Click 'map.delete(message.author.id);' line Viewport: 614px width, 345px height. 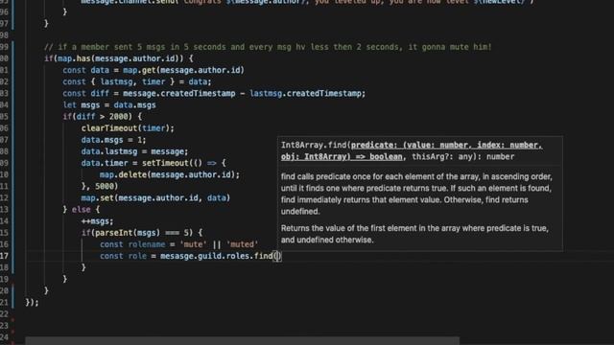tap(170, 174)
